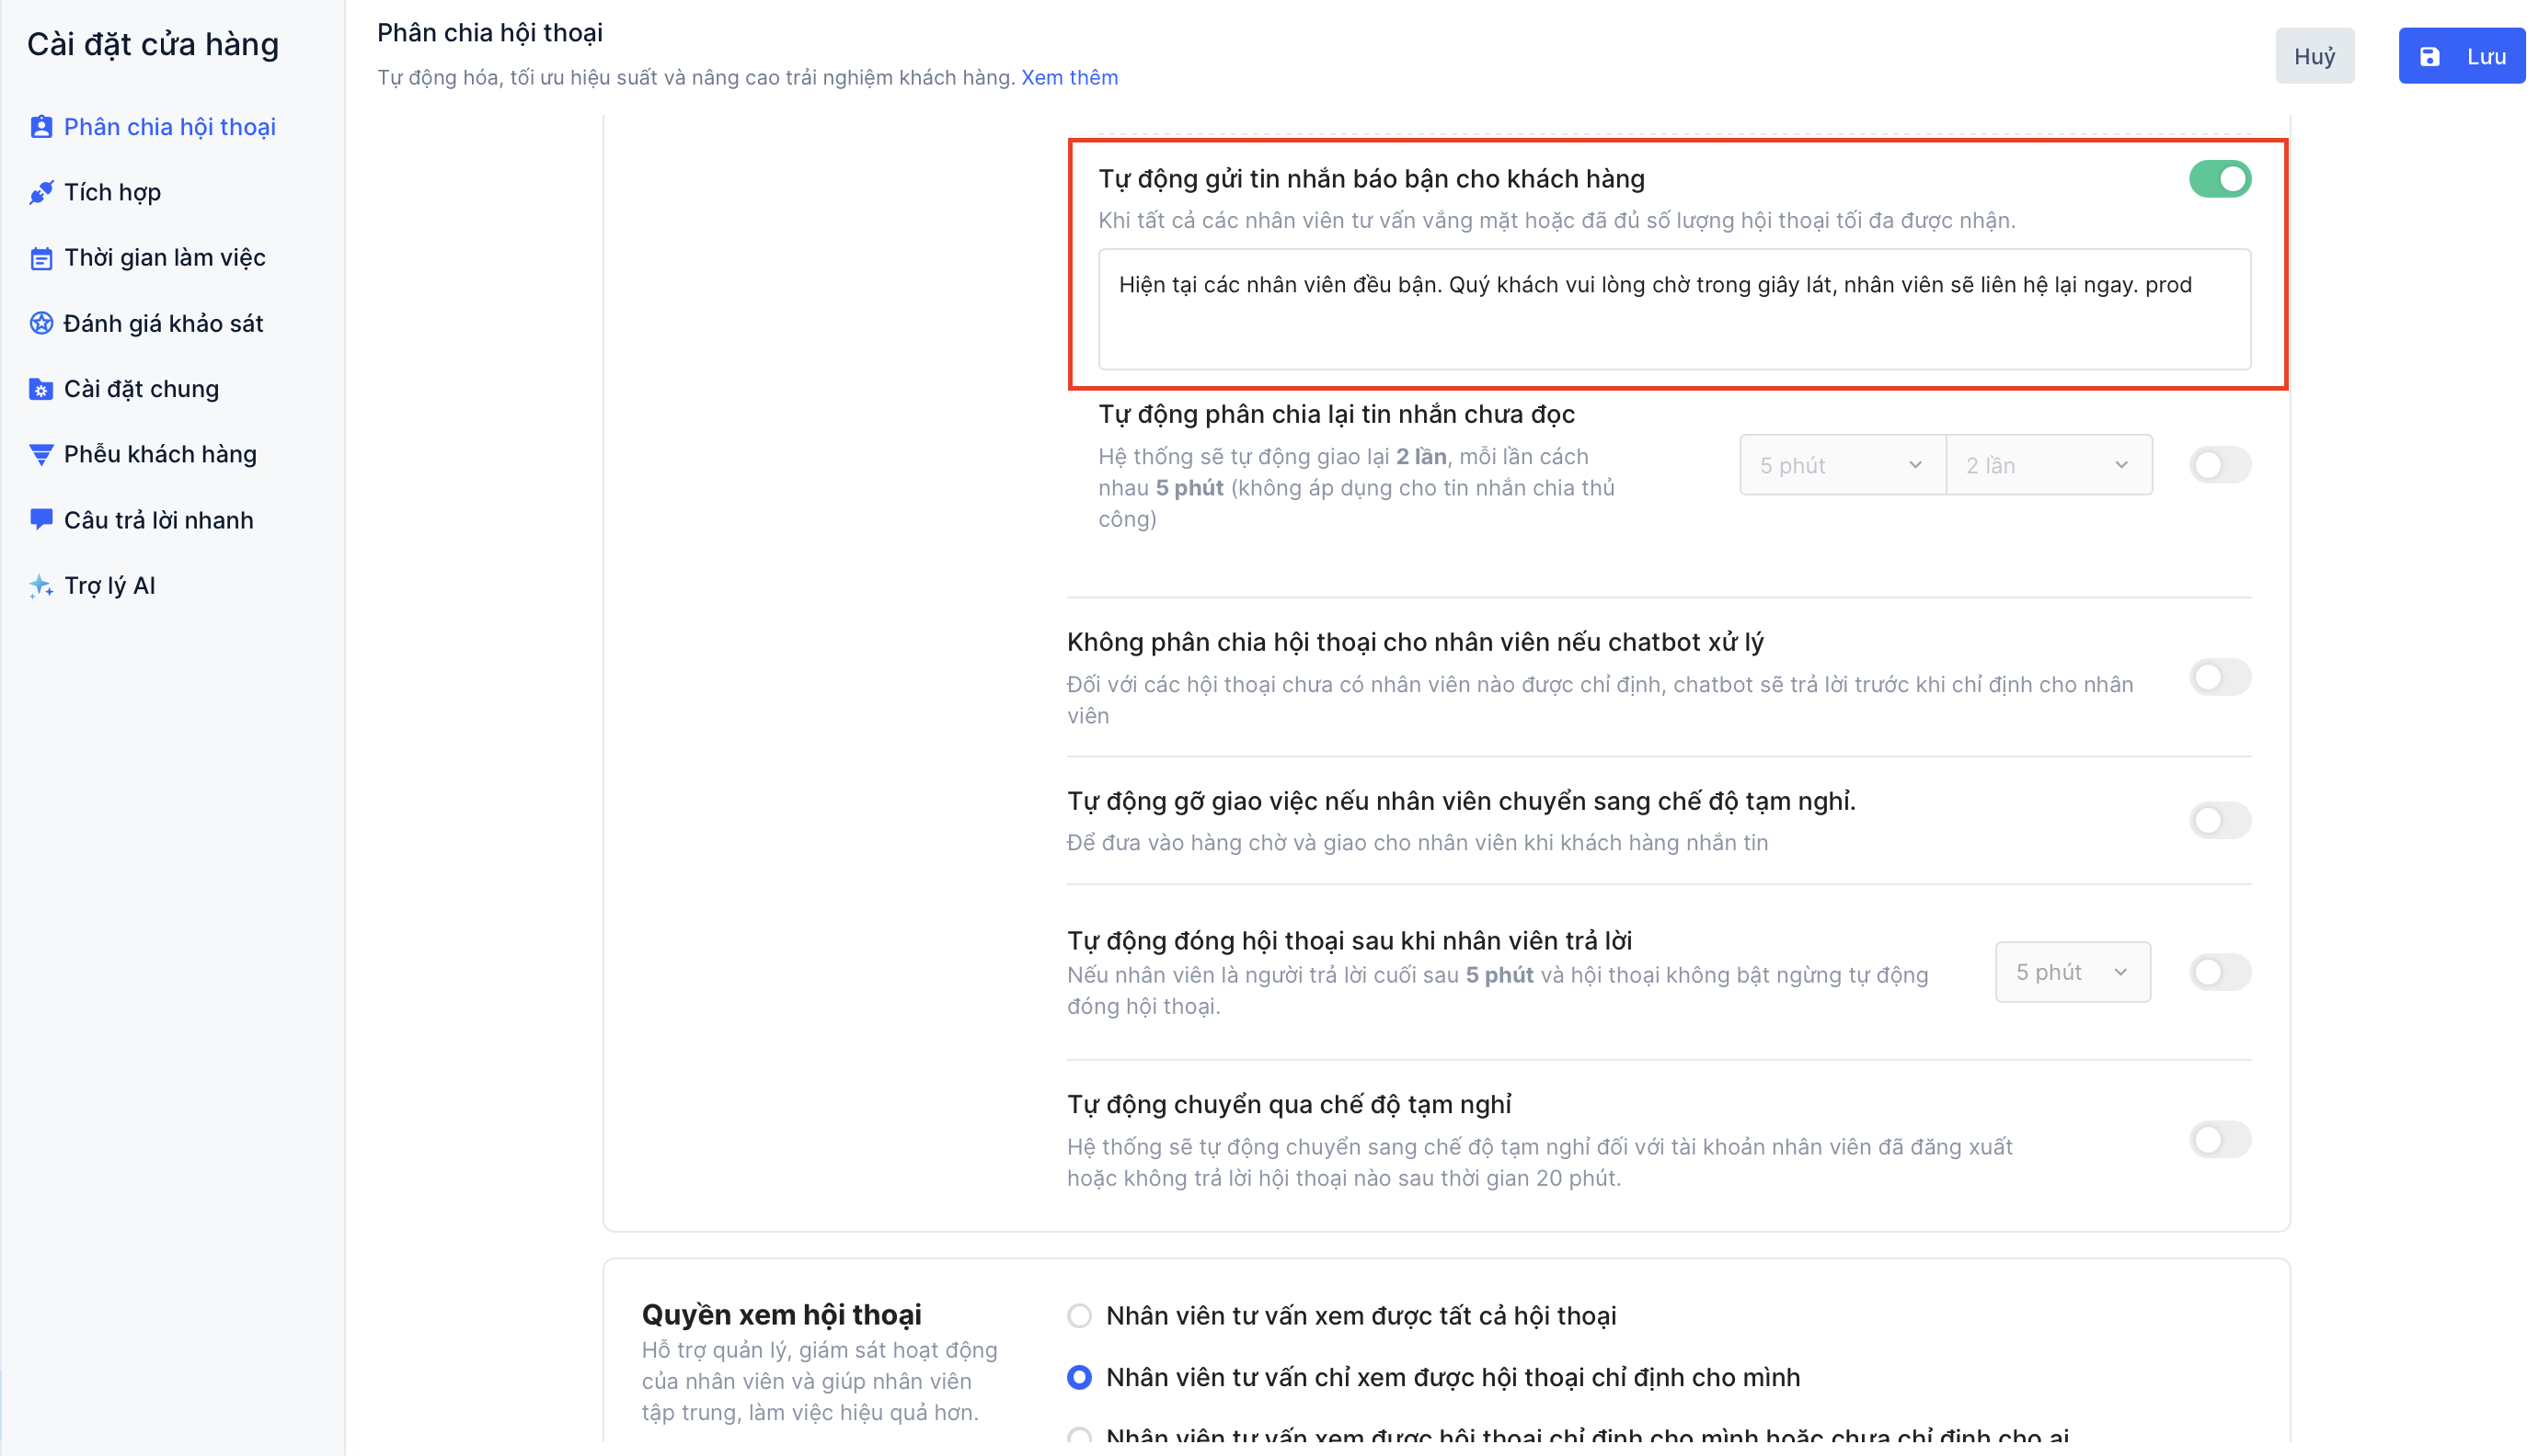This screenshot has width=2539, height=1456.
Task: Select the view all conversations radio option
Action: (1079, 1315)
